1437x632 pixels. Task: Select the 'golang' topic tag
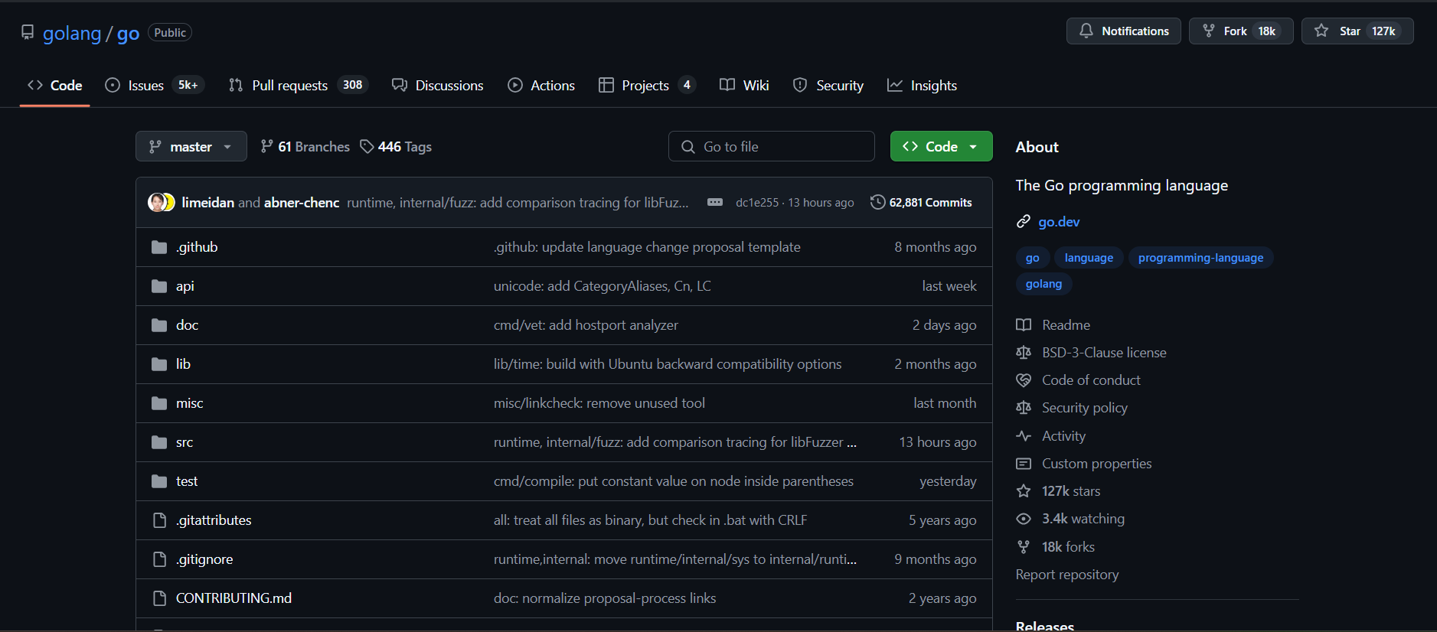click(x=1043, y=284)
